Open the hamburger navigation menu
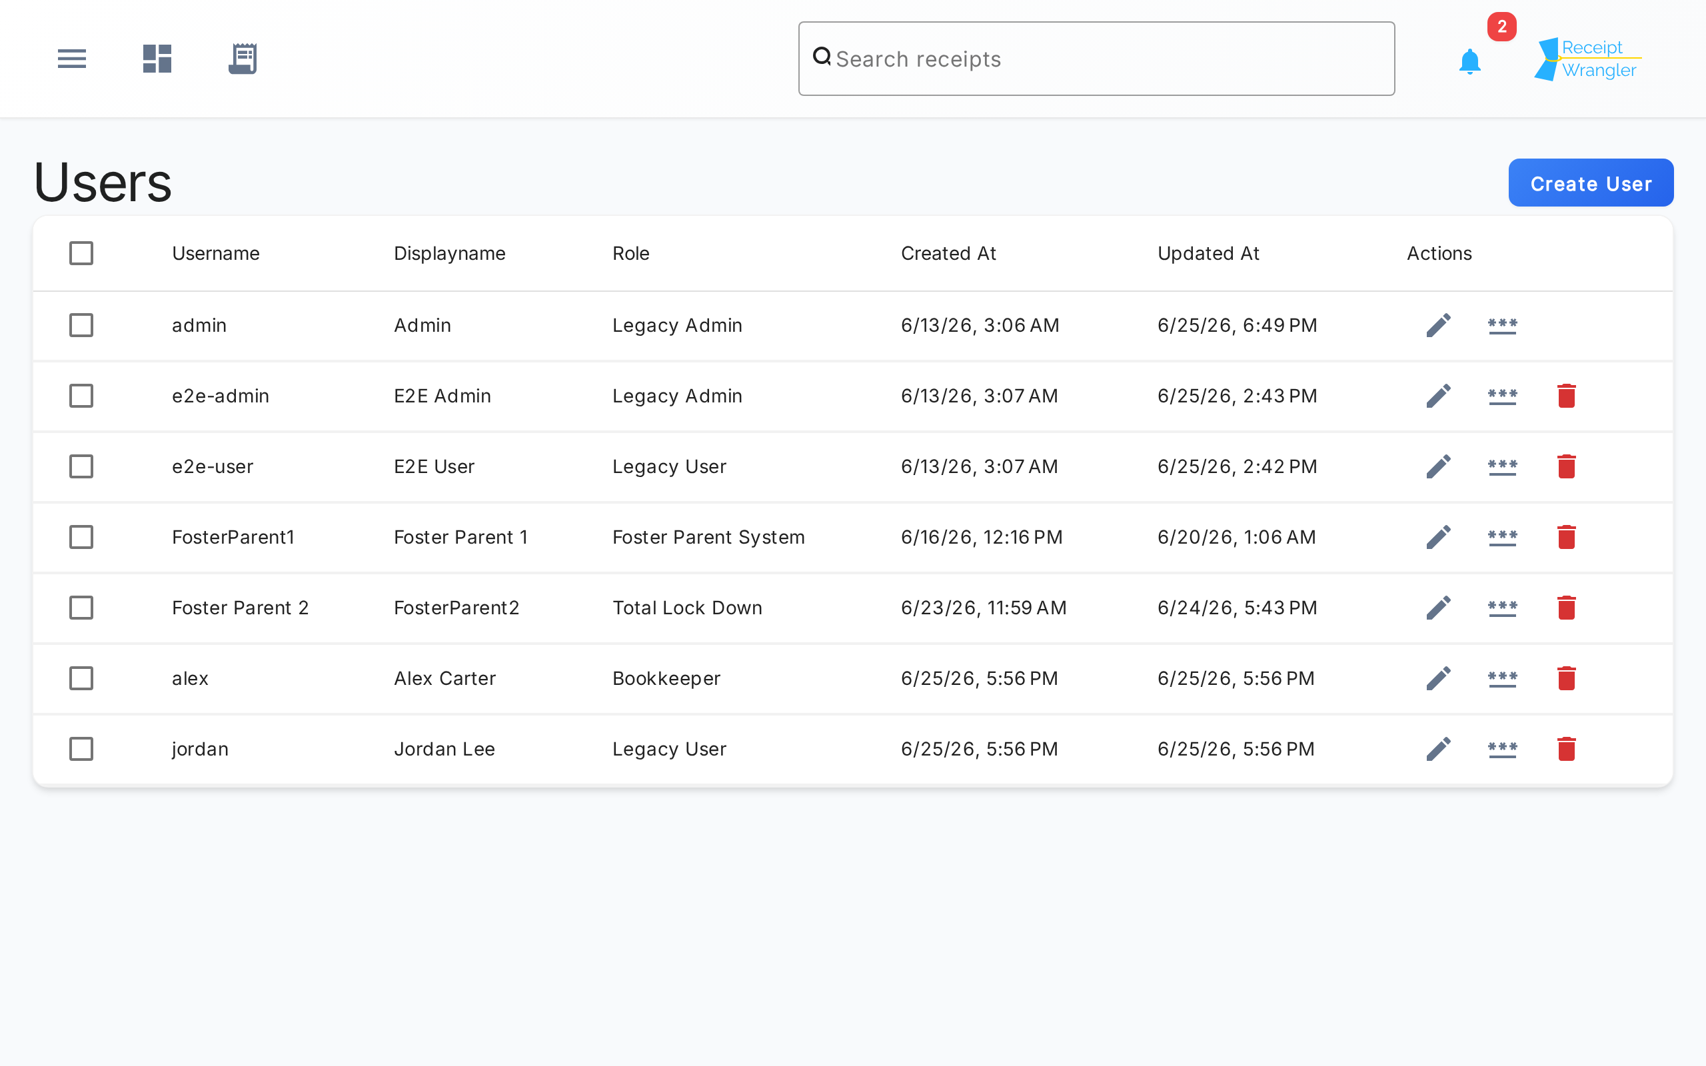The width and height of the screenshot is (1706, 1066). coord(72,59)
